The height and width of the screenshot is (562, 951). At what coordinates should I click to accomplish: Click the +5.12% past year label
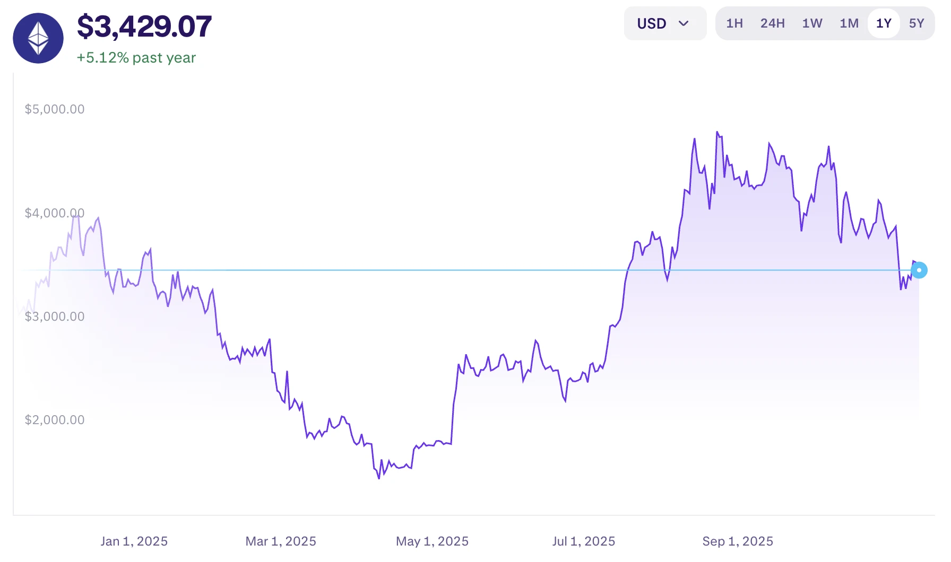[x=136, y=57]
